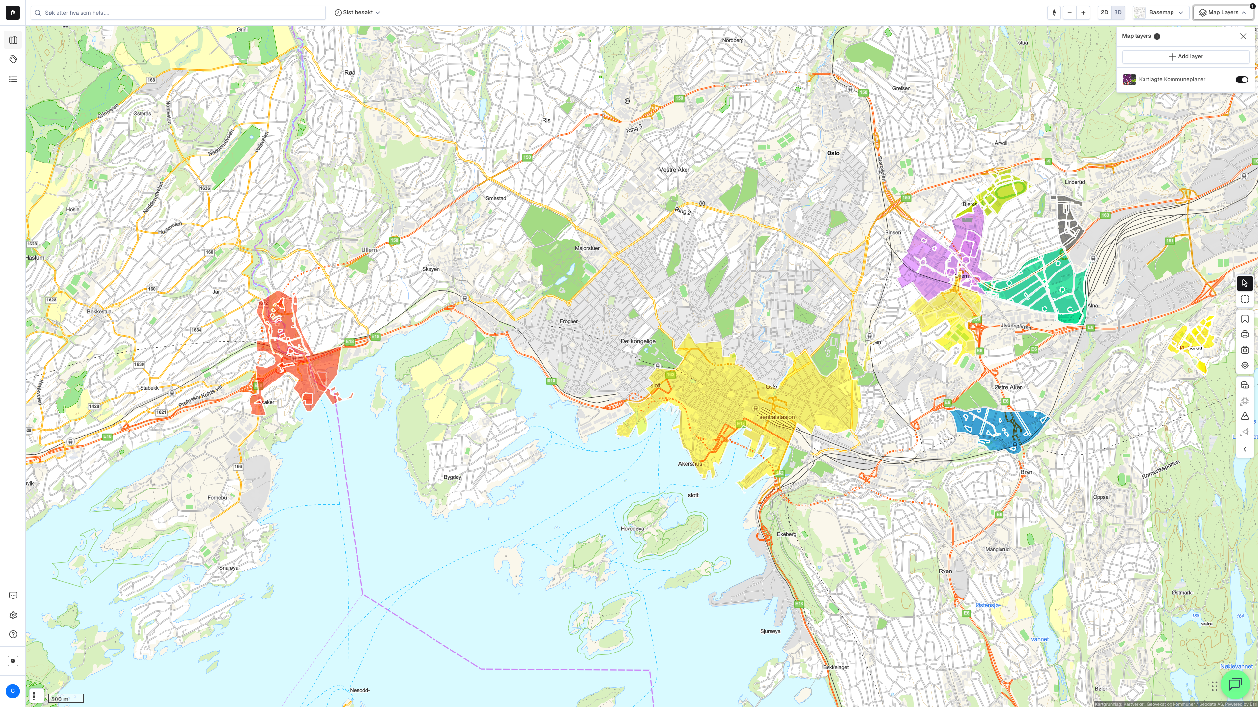
Task: Click the drag-handle dots beside chat bubble
Action: tap(1214, 686)
